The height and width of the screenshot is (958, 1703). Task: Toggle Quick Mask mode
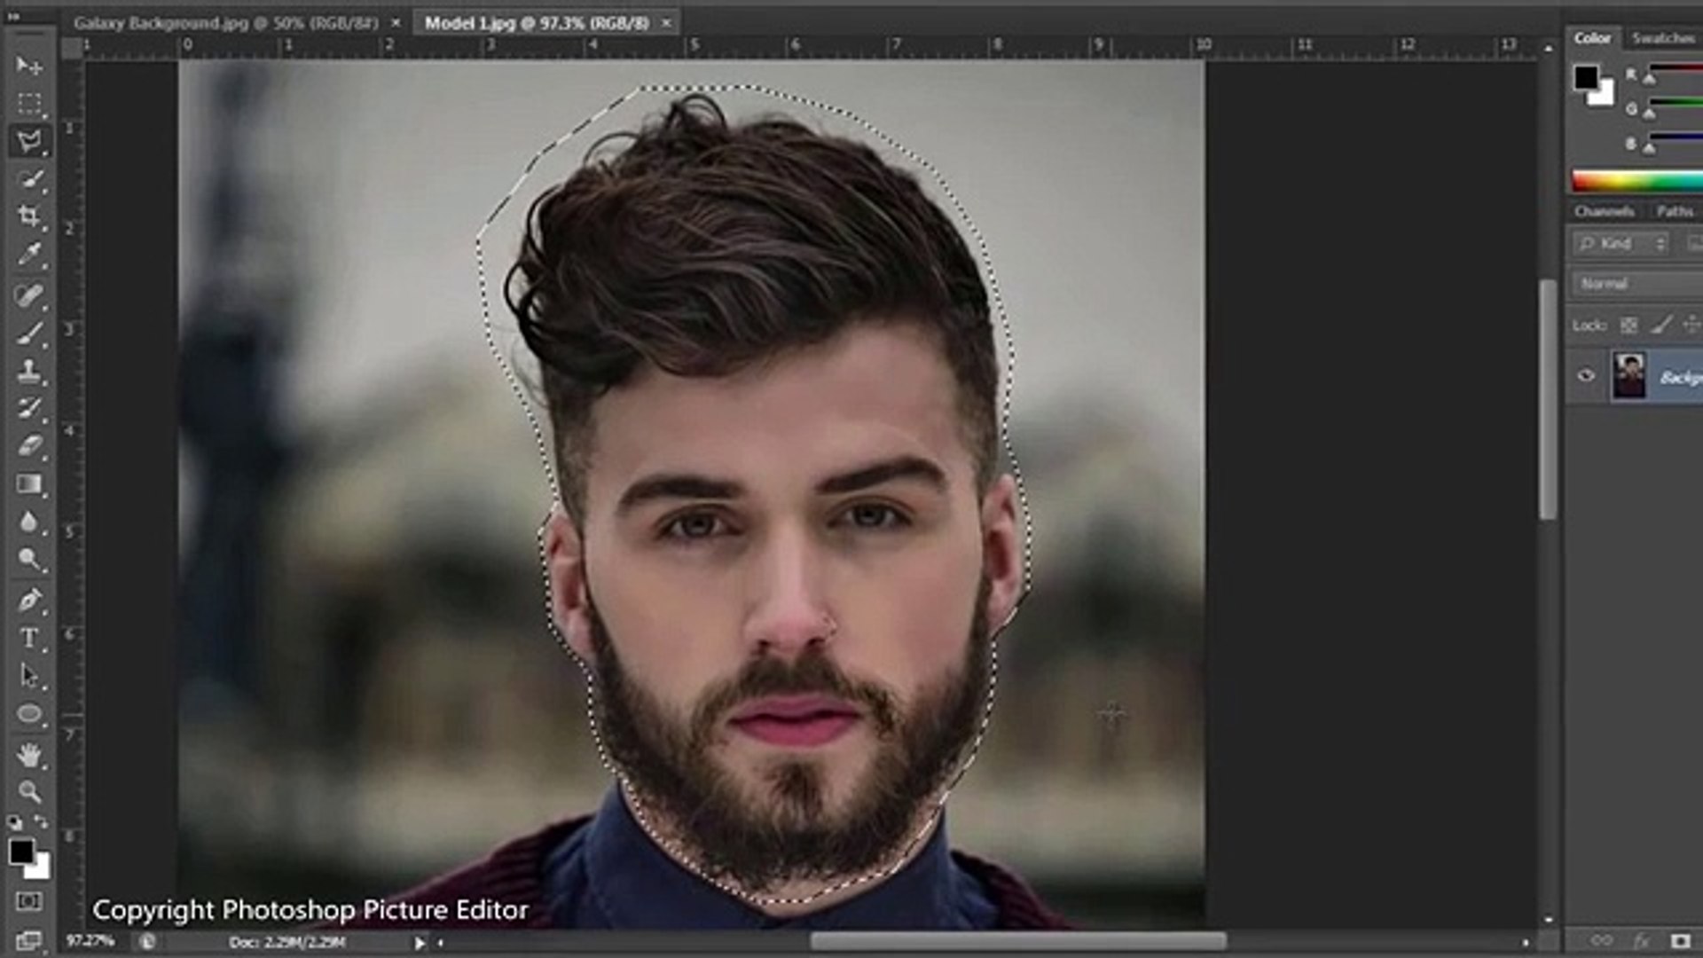click(29, 901)
